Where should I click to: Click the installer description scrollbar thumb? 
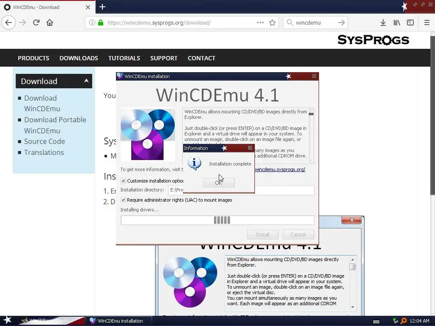pyautogui.click(x=311, y=114)
